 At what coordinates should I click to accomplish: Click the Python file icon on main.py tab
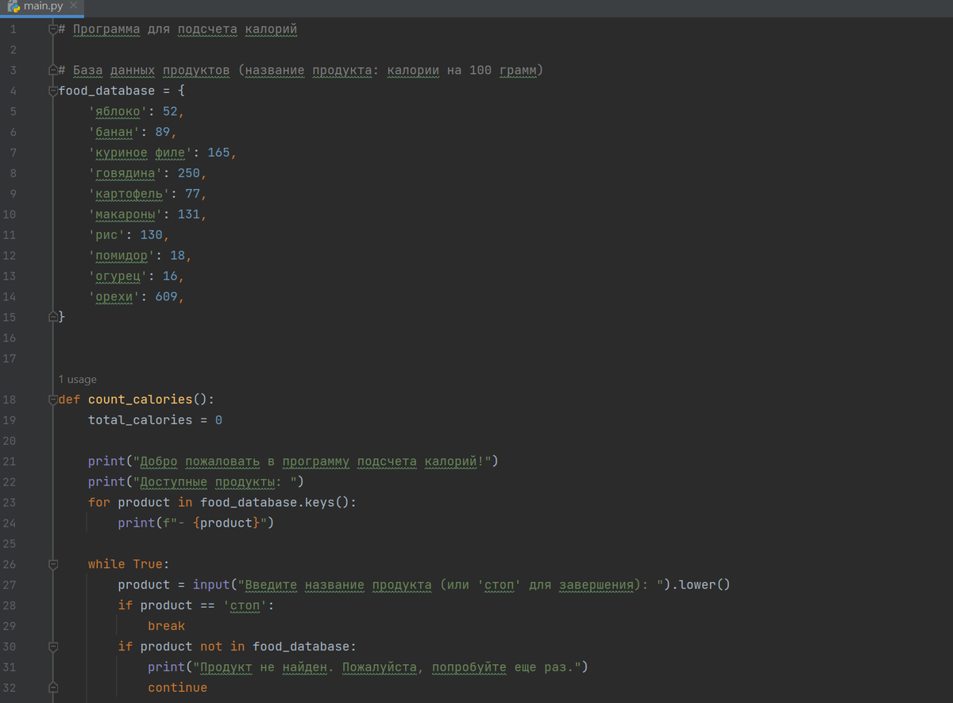13,7
